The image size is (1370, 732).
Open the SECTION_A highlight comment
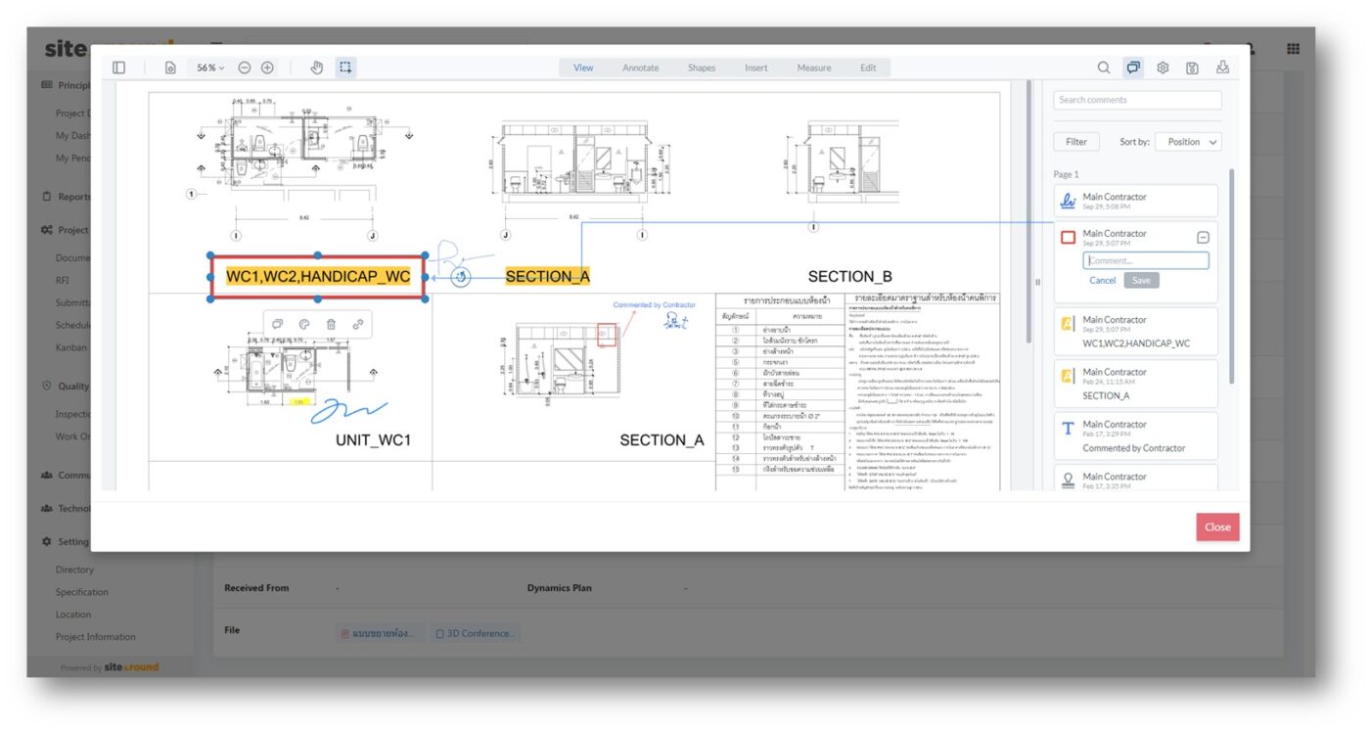point(1135,383)
